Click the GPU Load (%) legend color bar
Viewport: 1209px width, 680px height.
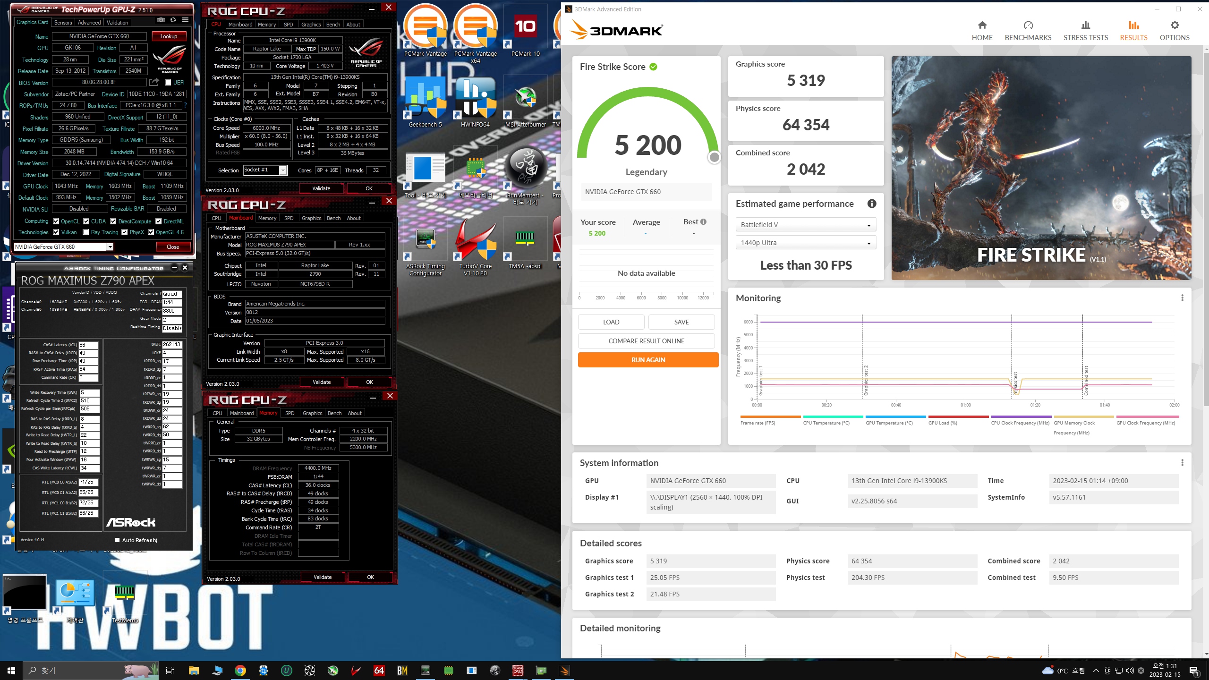[x=958, y=417]
